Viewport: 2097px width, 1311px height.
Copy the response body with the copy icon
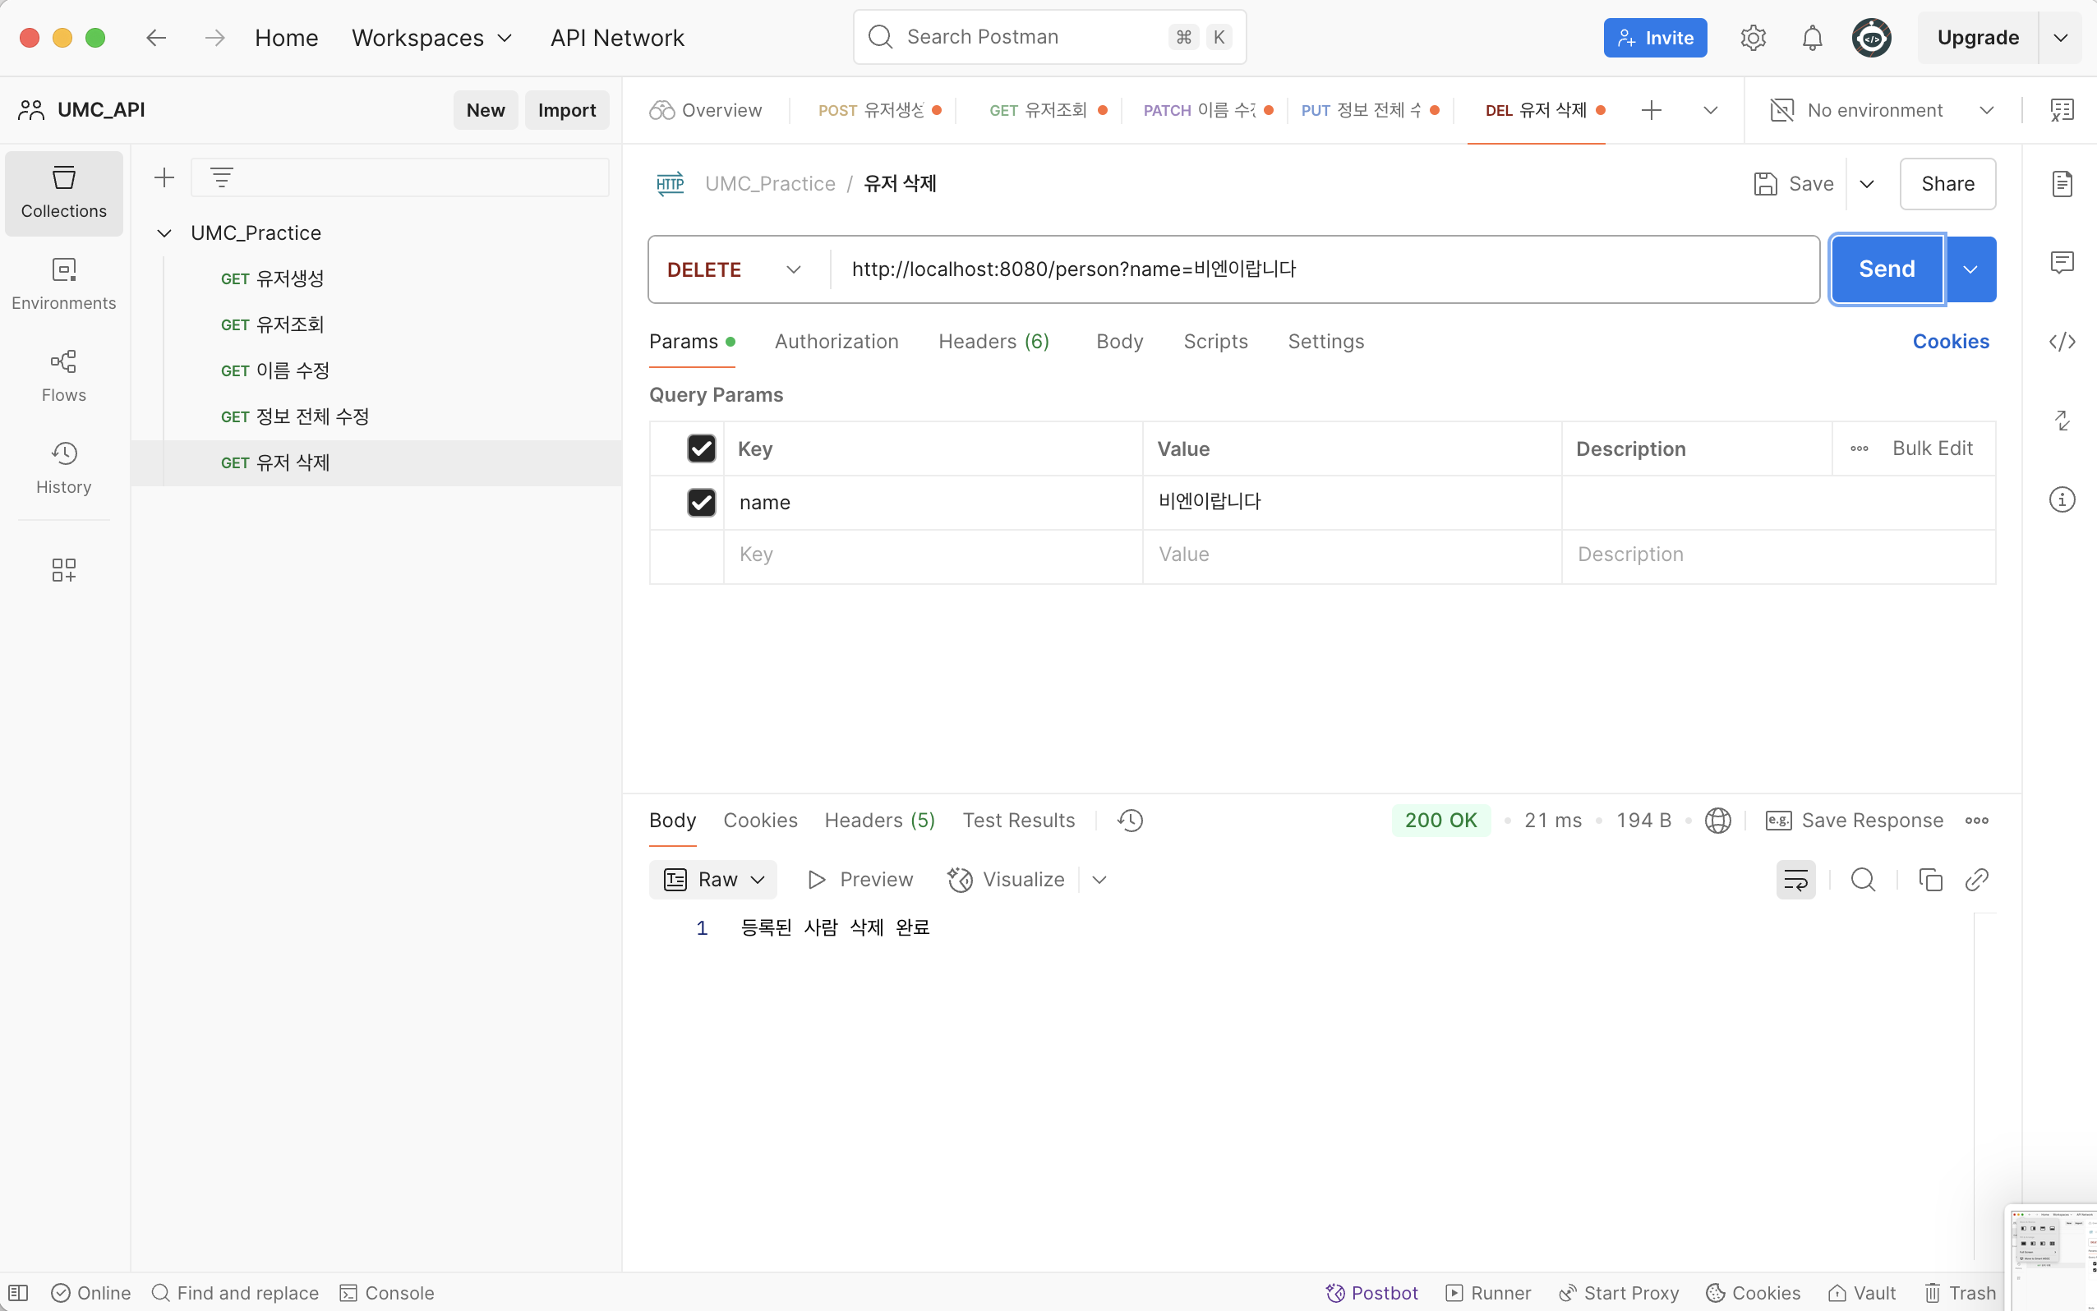click(1929, 880)
